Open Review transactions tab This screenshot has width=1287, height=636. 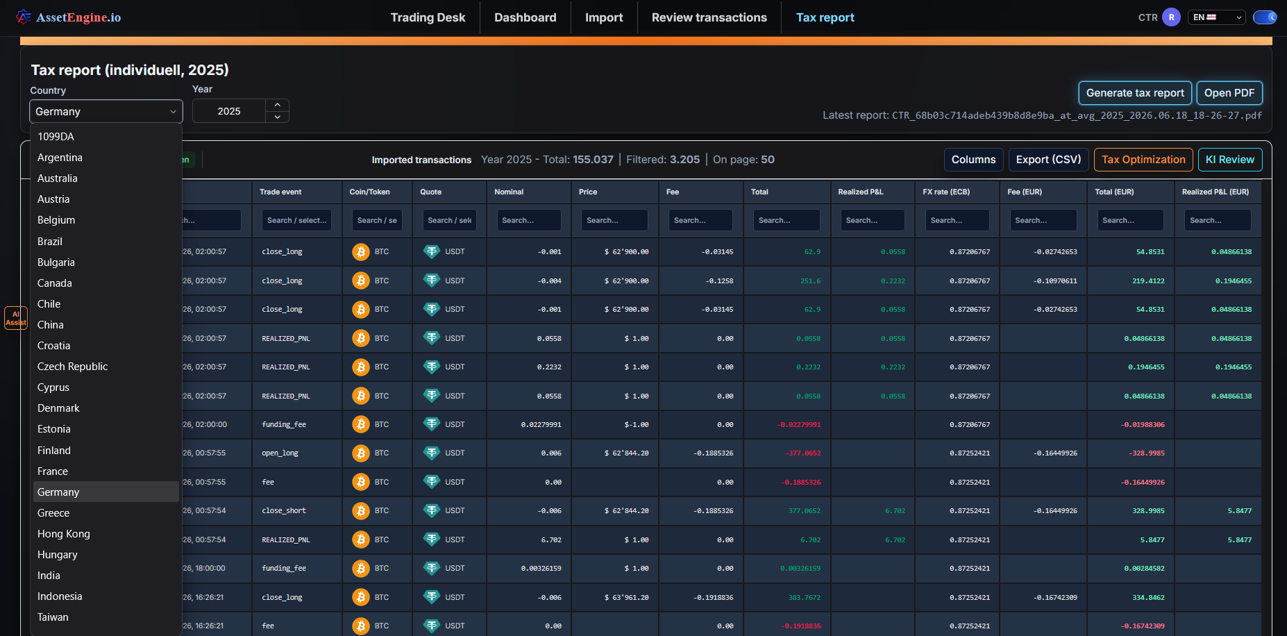(x=709, y=17)
